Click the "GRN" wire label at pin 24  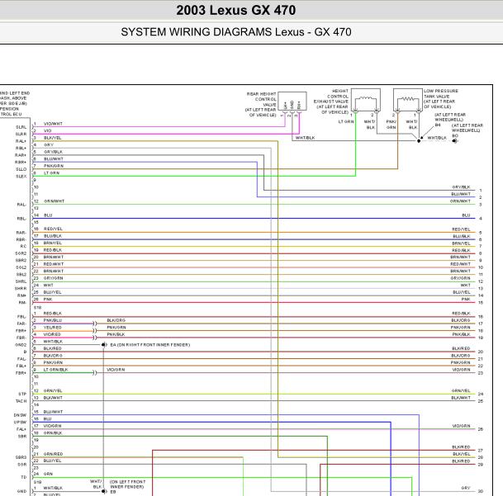pyautogui.click(x=48, y=475)
